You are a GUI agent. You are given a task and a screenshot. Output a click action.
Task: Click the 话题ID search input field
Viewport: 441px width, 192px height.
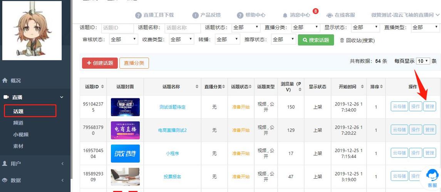point(117,28)
